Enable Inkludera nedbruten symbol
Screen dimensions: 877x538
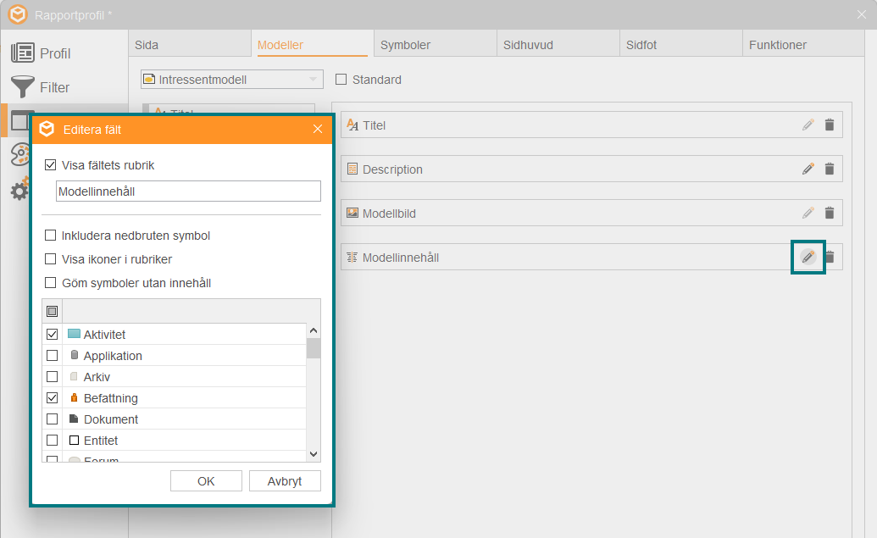pos(50,236)
